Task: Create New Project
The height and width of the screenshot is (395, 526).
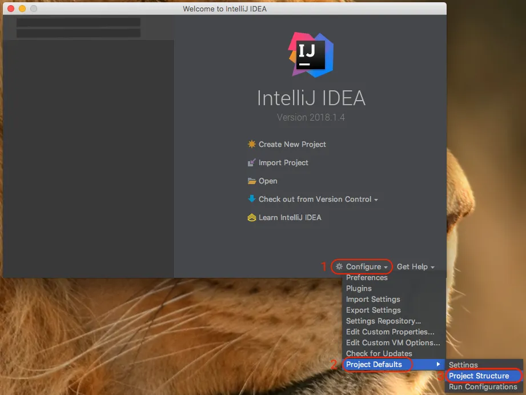Action: 292,144
